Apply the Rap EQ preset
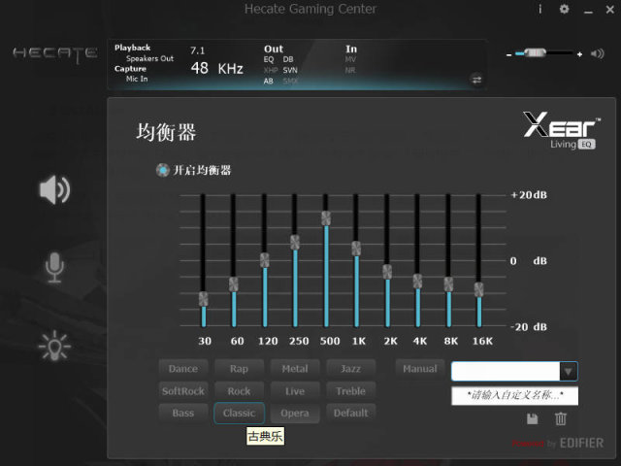621x466 pixels. point(239,369)
